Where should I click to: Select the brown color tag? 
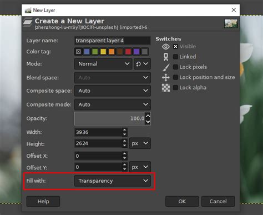[120, 52]
